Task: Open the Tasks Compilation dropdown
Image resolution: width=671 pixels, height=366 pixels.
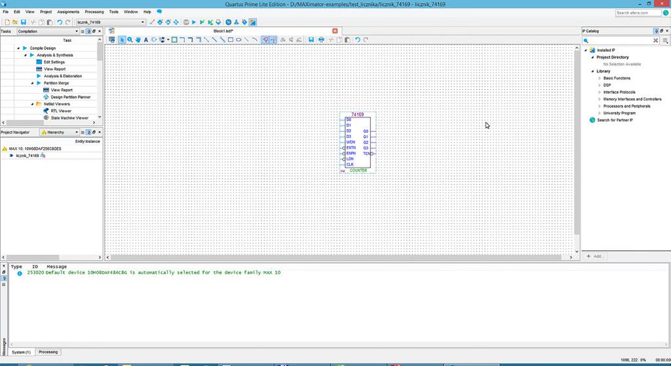Action: point(48,31)
